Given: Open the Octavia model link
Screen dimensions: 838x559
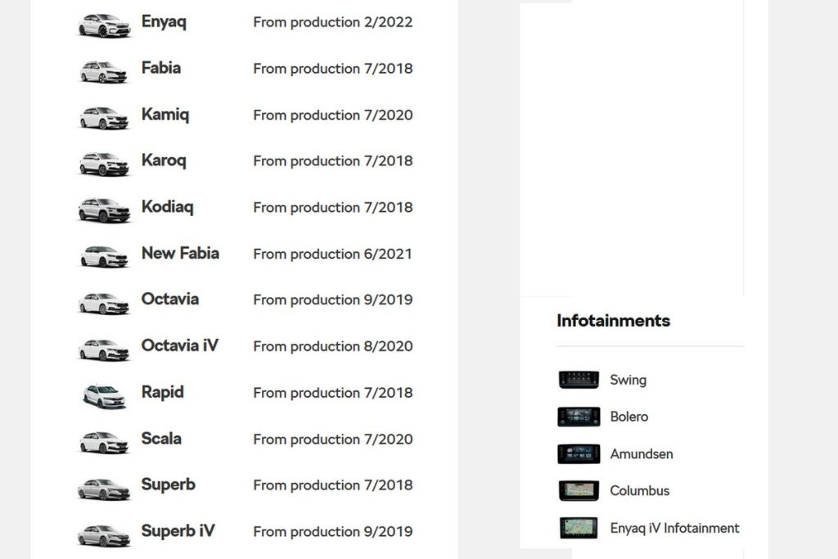Looking at the screenshot, I should [170, 299].
